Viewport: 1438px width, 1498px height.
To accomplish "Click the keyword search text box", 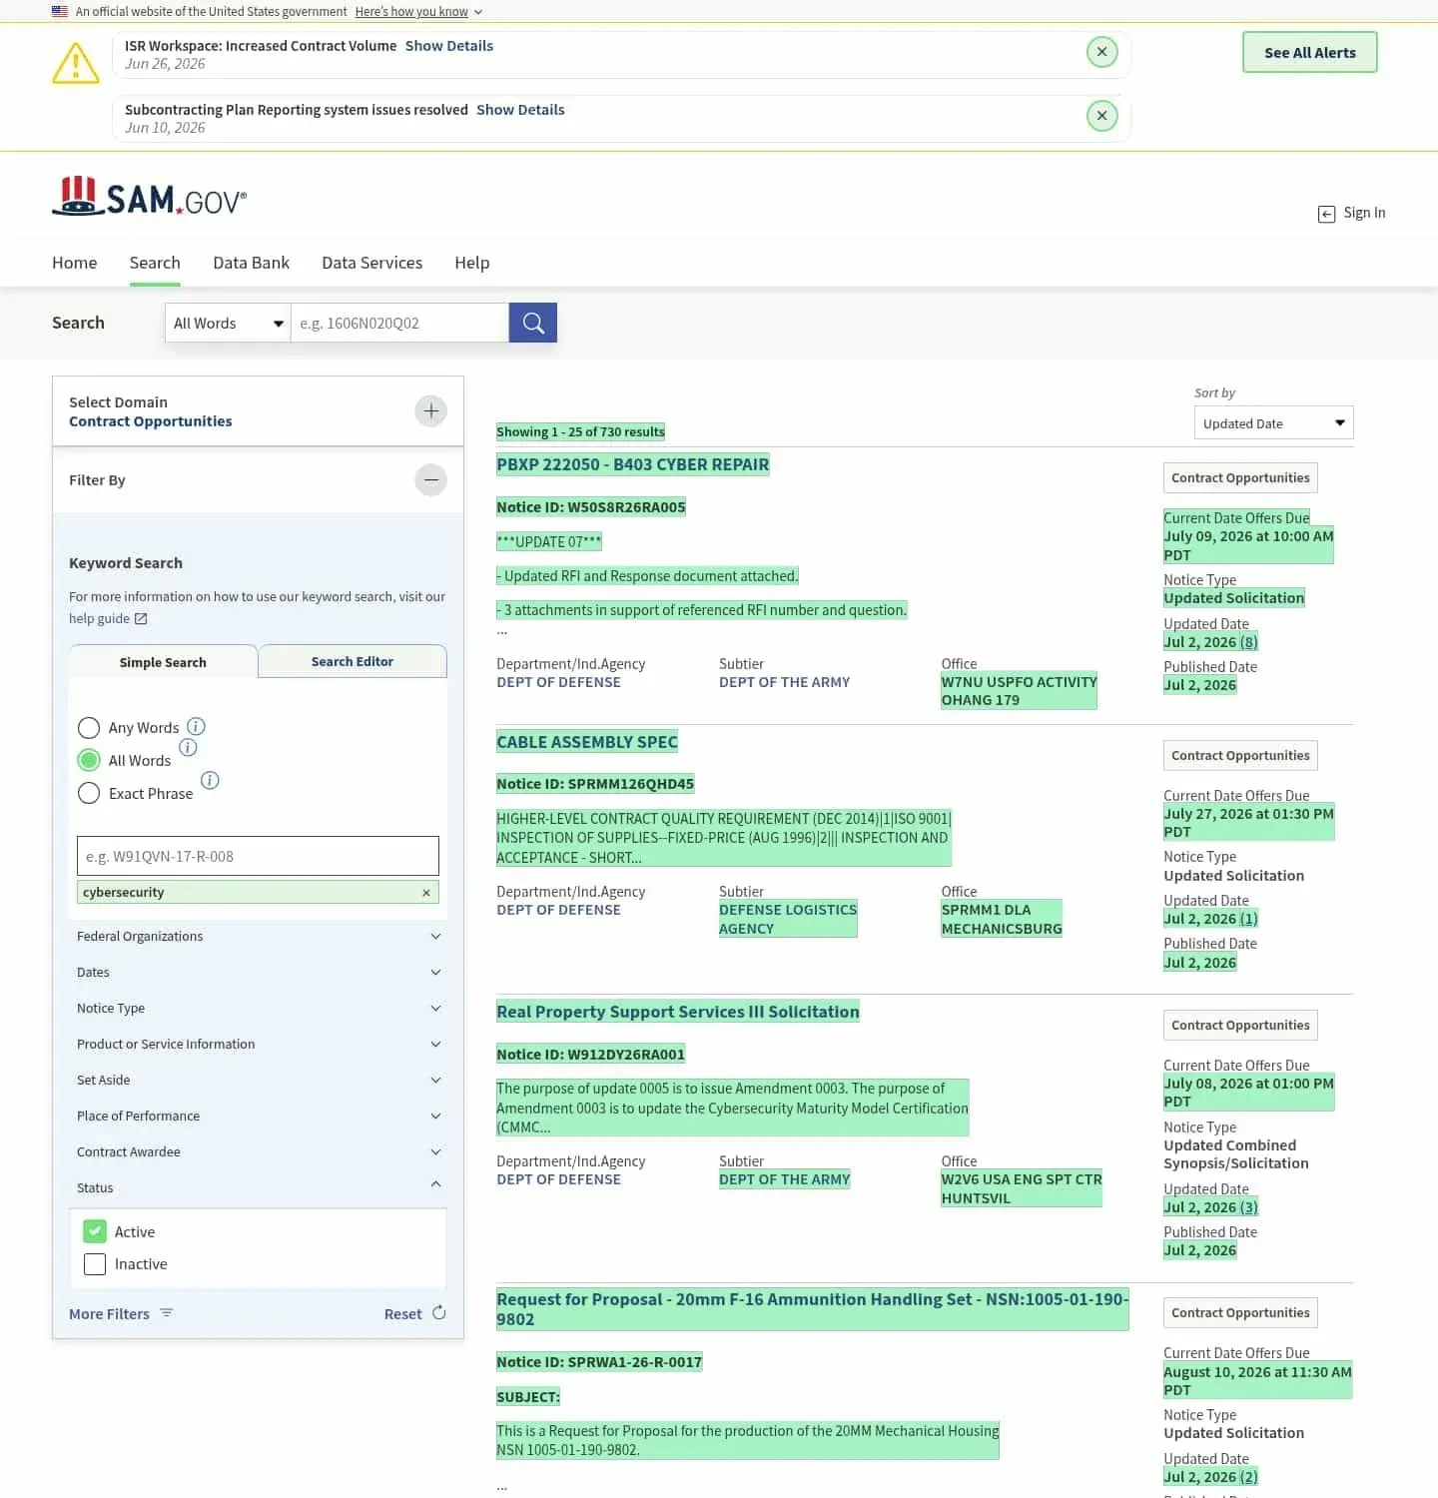I will (259, 856).
